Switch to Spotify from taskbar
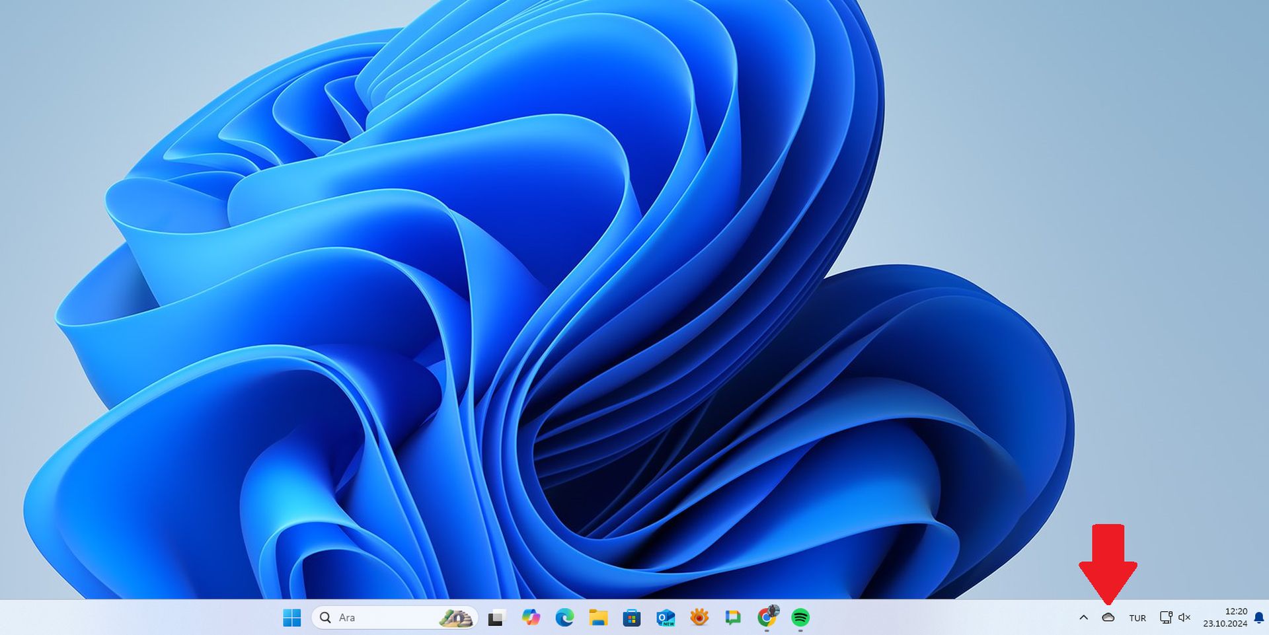The image size is (1269, 635). [x=800, y=618]
